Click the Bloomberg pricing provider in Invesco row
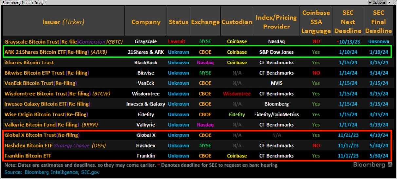 276,104
